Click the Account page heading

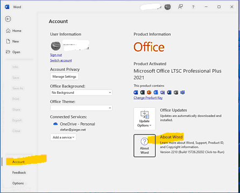tap(58, 21)
